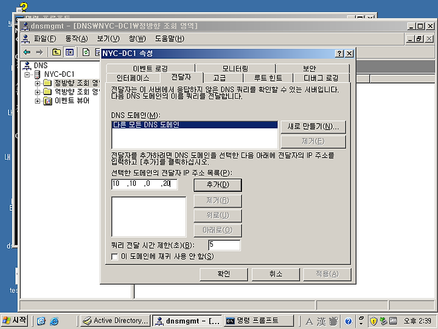The width and height of the screenshot is (438, 329).
Task: Open the 보기(V) menu
Action: point(108,38)
